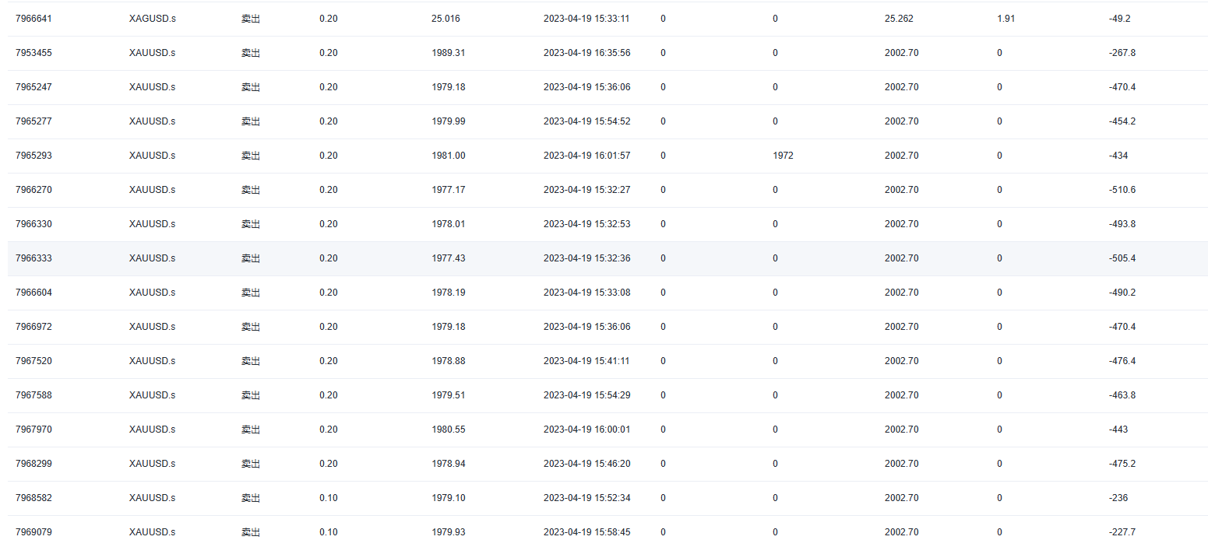Click open price 1977.17
Viewport: 1208px width, 547px height.
(x=449, y=190)
